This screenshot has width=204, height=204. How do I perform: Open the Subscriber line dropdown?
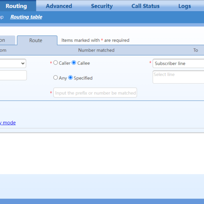tap(178, 63)
